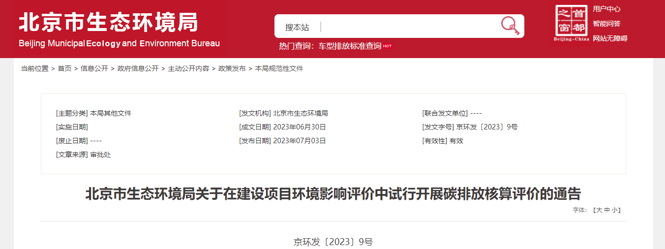Click the 主题分类 本局其他文件 entry
The width and height of the screenshot is (665, 249).
[x=94, y=113]
